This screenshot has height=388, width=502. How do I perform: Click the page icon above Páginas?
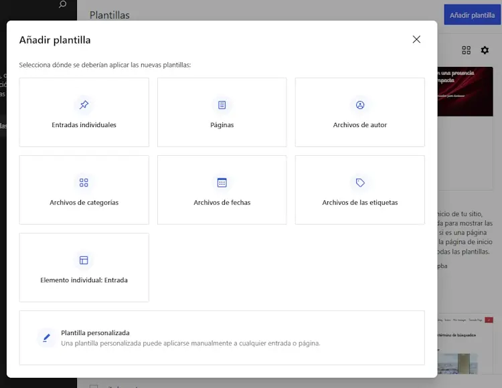tap(222, 104)
